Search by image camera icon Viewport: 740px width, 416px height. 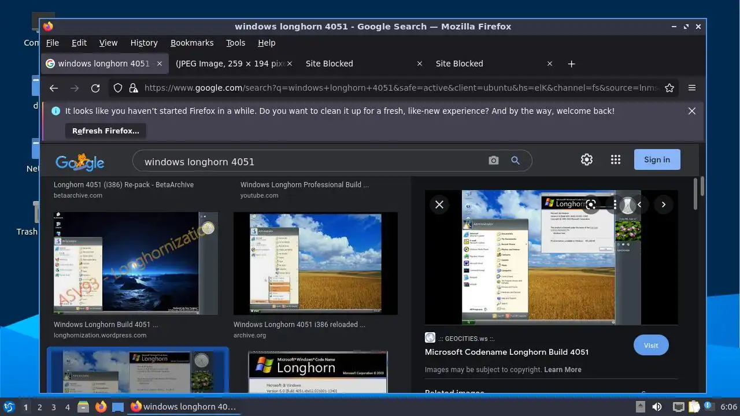tap(493, 161)
